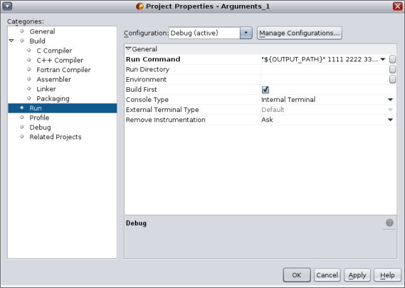Expand the Console Type dropdown

point(390,100)
